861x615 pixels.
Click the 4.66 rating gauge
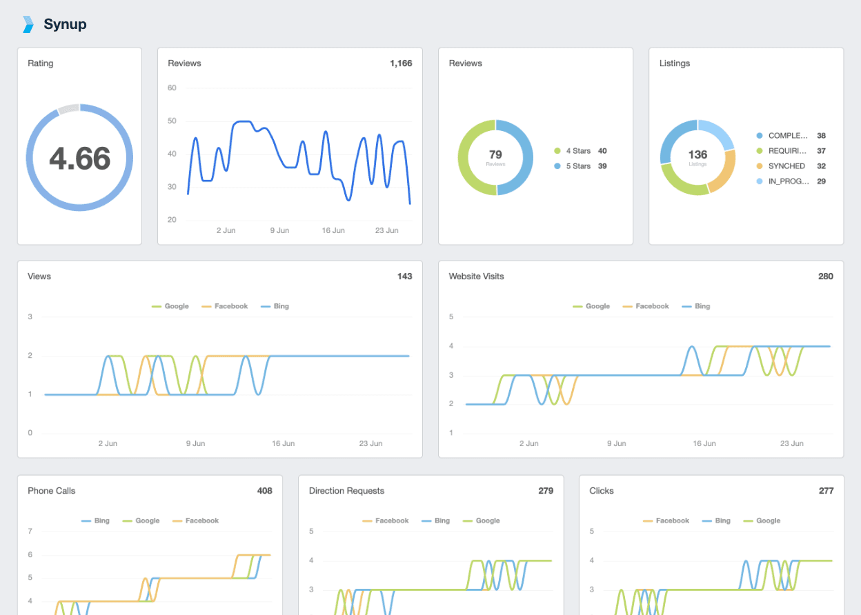pos(79,157)
